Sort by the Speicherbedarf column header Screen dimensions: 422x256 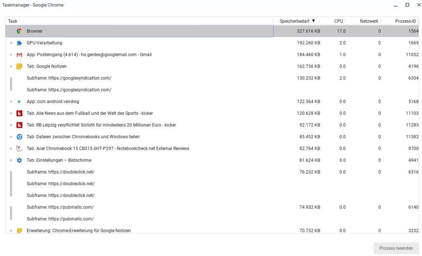tap(297, 21)
